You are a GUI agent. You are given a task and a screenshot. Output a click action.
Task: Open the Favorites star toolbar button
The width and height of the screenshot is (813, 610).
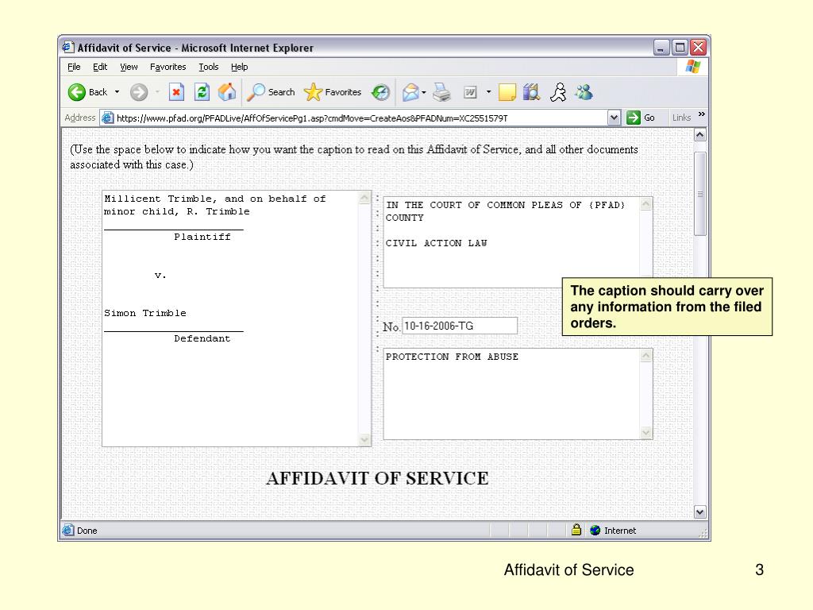coord(333,92)
